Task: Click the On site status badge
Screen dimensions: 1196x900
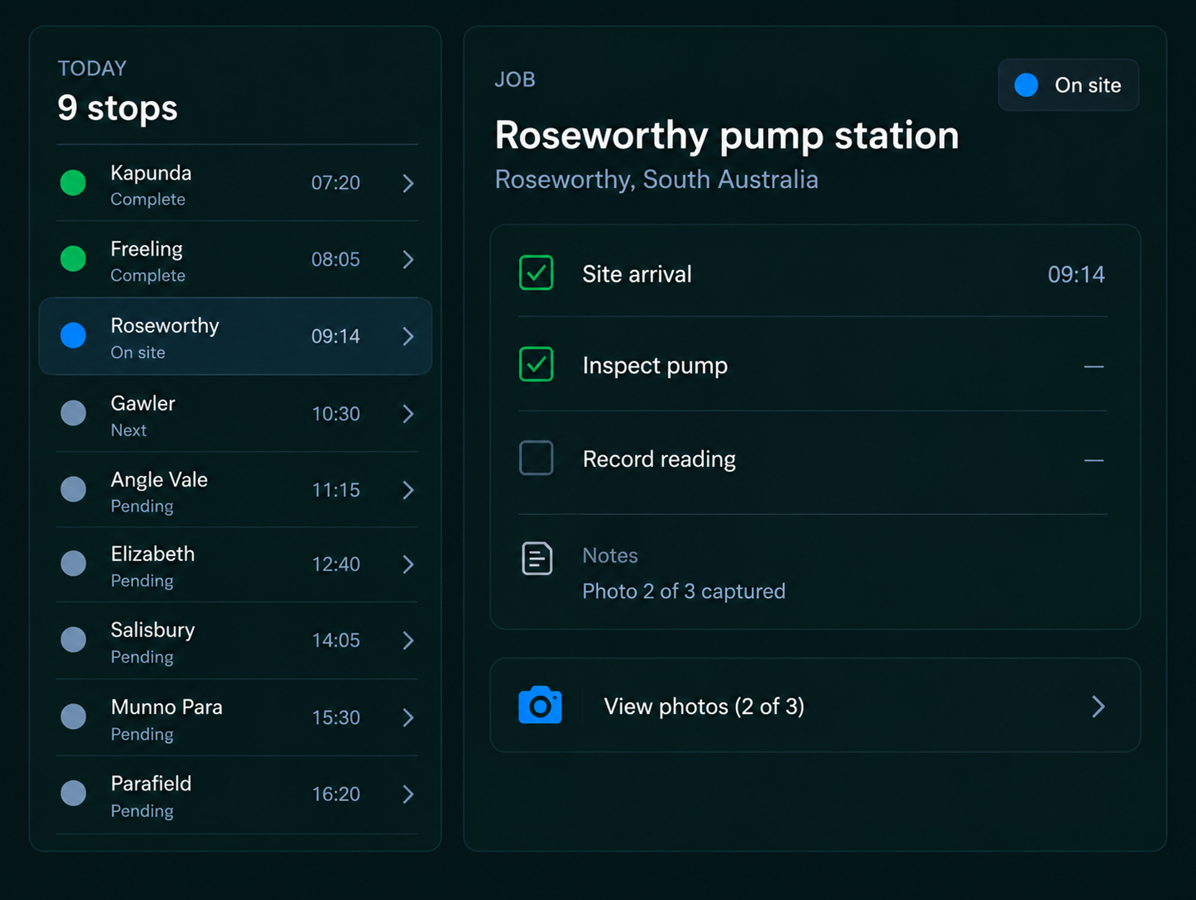Action: (x=1068, y=85)
